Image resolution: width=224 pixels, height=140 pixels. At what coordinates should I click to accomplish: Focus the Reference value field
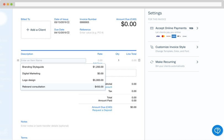[x=92, y=33]
